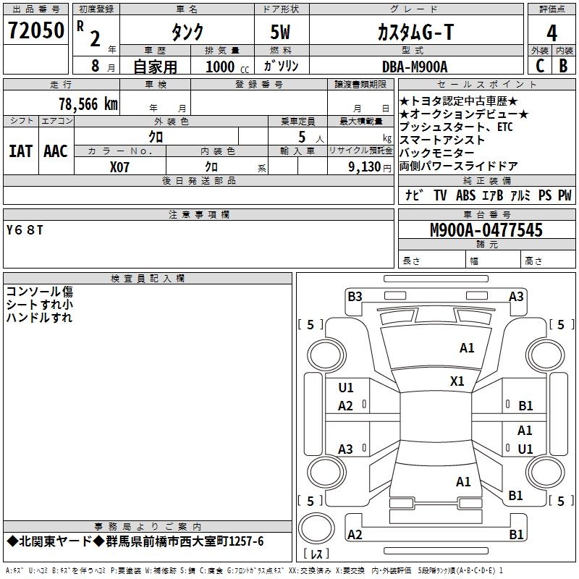Click the lot number "72050"
The height and width of the screenshot is (579, 579).
pos(35,30)
